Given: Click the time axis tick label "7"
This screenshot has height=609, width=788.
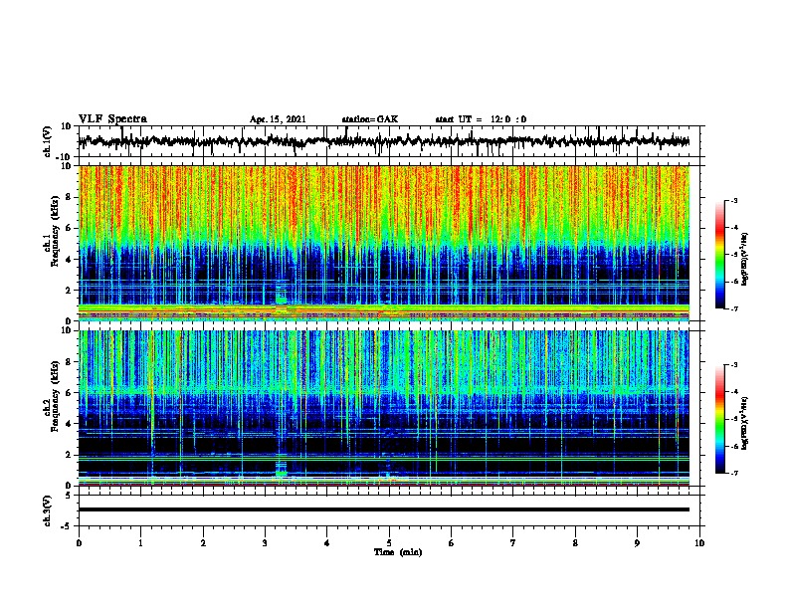Looking at the screenshot, I should click(x=513, y=543).
